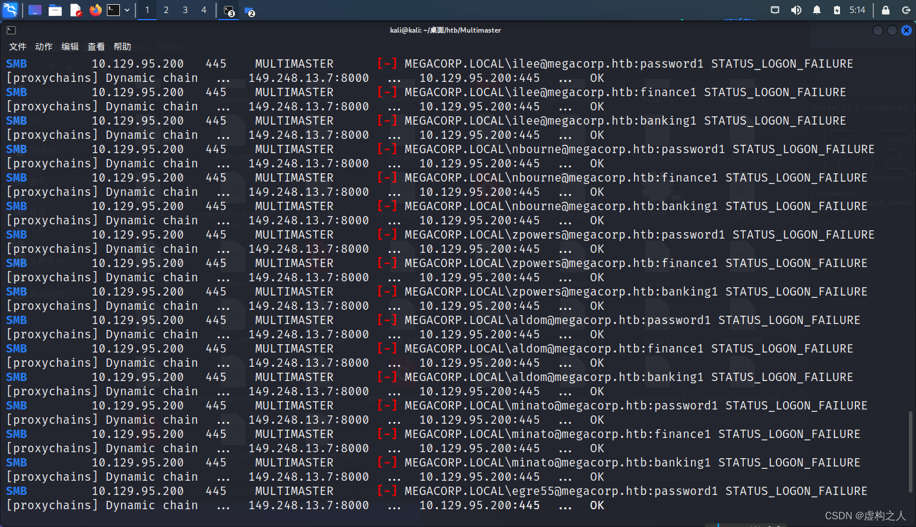This screenshot has height=527, width=916.
Task: Expand the terminal launcher dropdown arrow
Action: tap(127, 10)
